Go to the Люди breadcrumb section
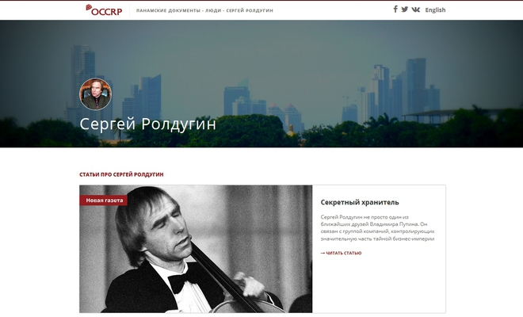Viewport: 523px width, 317px height. (x=213, y=10)
